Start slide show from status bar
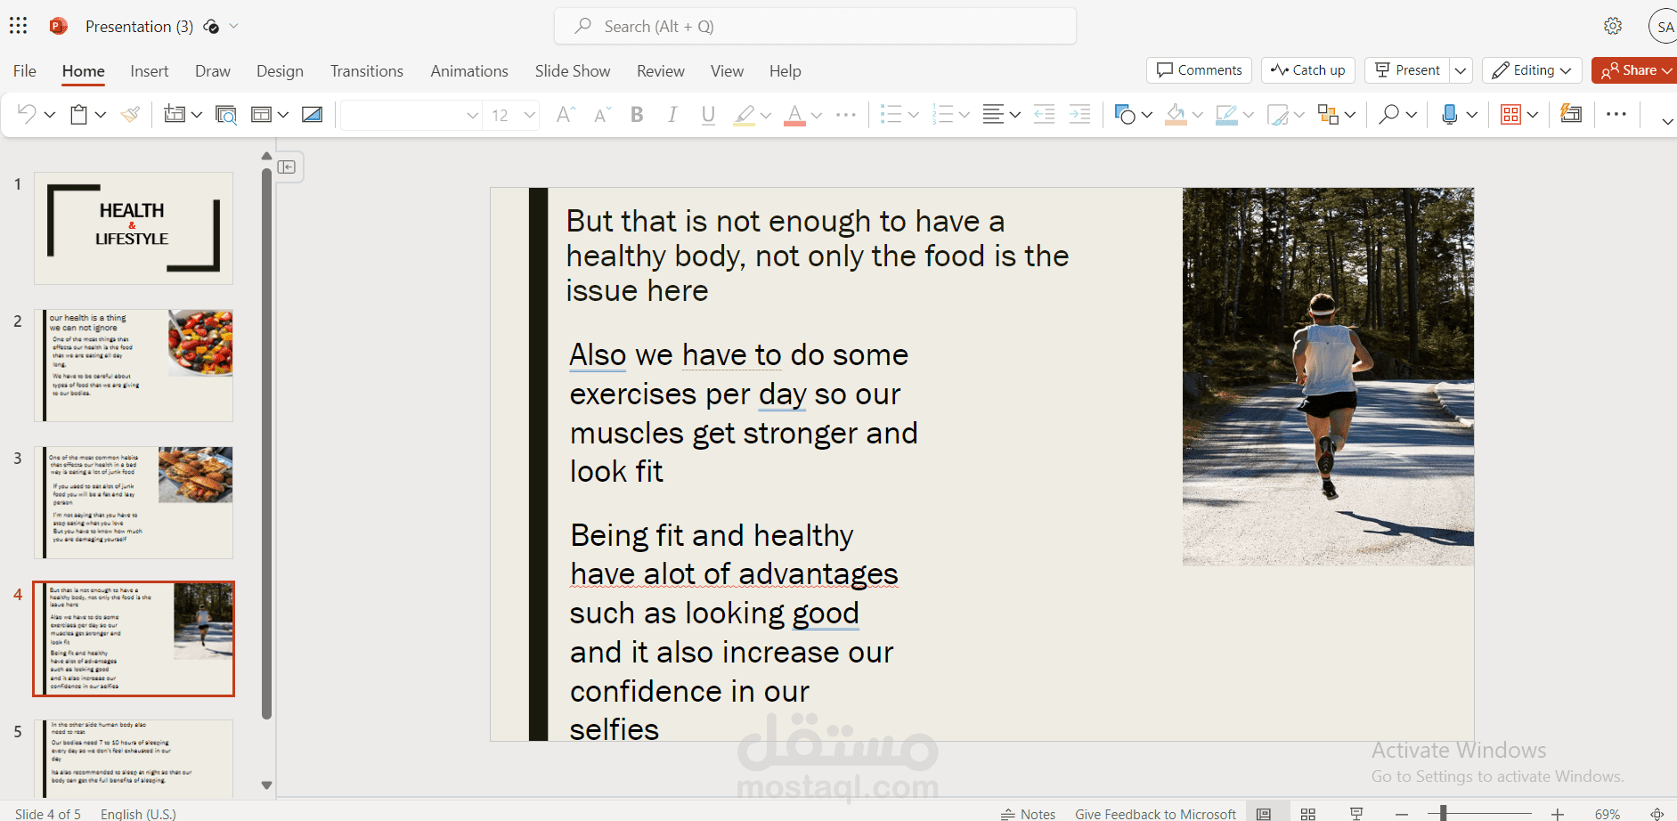The width and height of the screenshot is (1677, 821). (x=1355, y=813)
